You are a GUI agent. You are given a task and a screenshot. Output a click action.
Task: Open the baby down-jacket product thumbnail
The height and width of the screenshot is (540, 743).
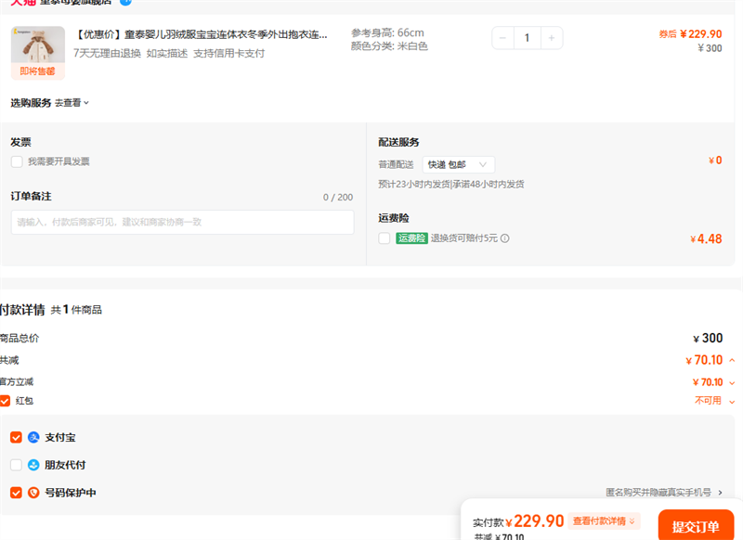point(38,46)
